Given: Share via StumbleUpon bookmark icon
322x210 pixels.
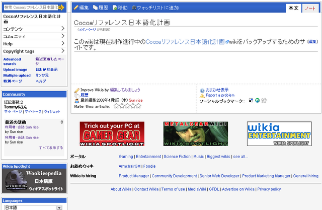Looking at the screenshot, I should (257, 100).
